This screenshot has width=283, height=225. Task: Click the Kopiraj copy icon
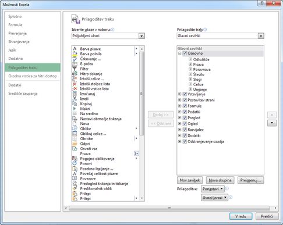click(75, 103)
